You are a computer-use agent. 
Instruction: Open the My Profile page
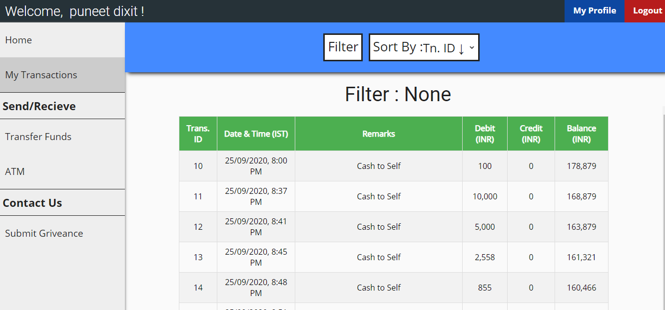click(x=594, y=10)
